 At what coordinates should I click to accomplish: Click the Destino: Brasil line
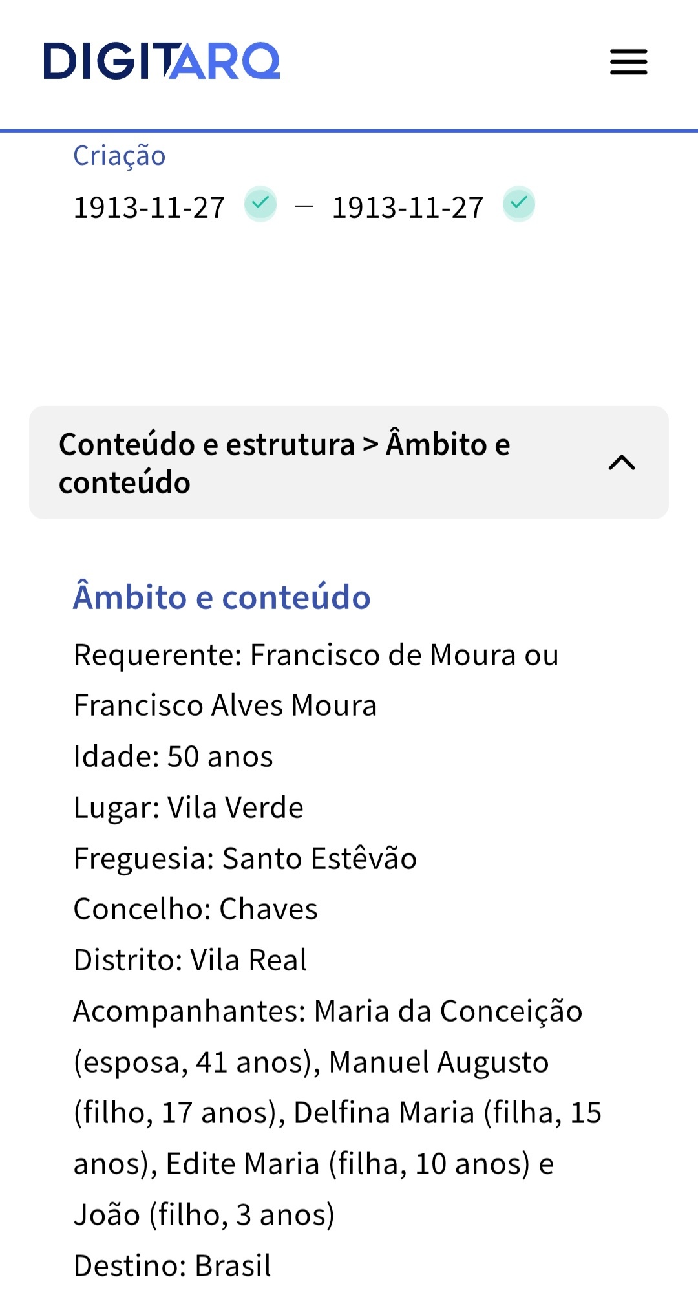[173, 1265]
